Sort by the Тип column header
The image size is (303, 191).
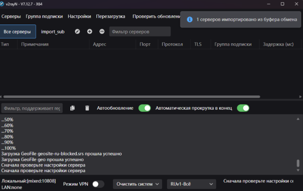(5, 44)
